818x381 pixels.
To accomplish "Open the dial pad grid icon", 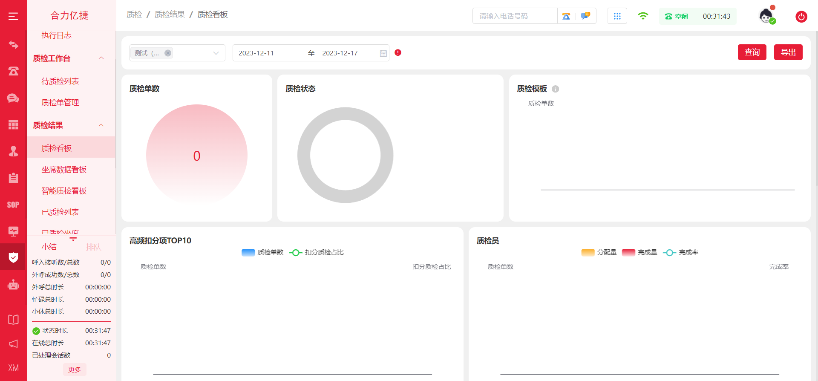I will click(x=617, y=16).
